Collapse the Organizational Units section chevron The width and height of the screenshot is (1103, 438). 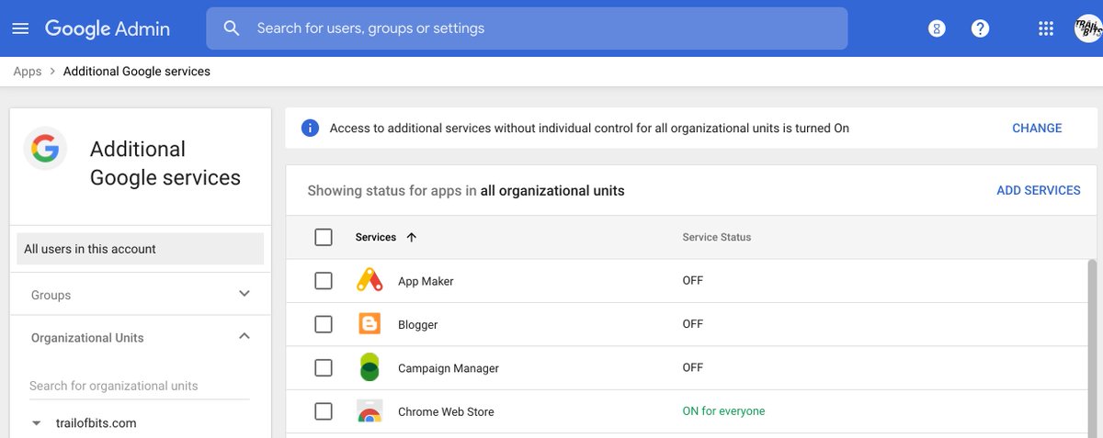coord(244,336)
